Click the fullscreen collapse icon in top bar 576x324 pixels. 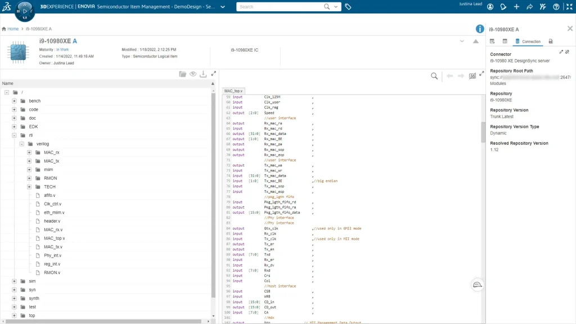[569, 7]
